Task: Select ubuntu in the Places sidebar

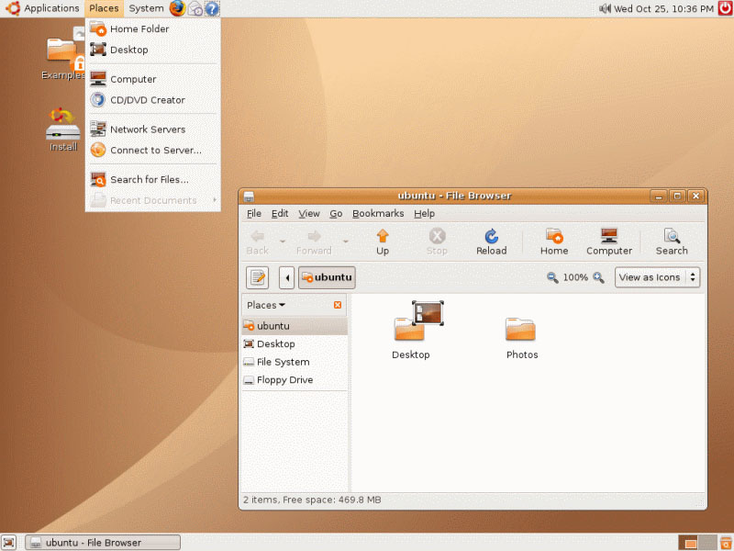Action: point(295,326)
